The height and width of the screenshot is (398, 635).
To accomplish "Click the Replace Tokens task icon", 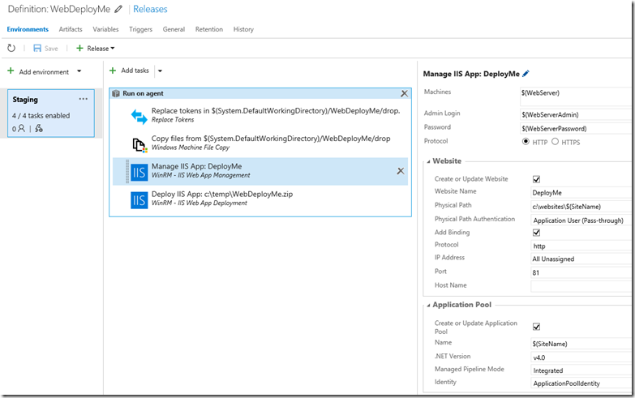I will (139, 116).
